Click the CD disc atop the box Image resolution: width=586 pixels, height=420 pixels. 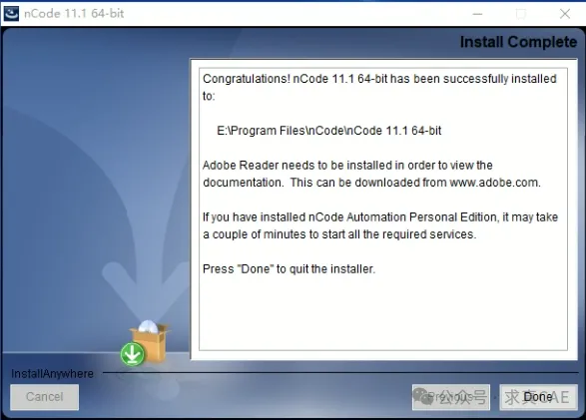coord(149,326)
